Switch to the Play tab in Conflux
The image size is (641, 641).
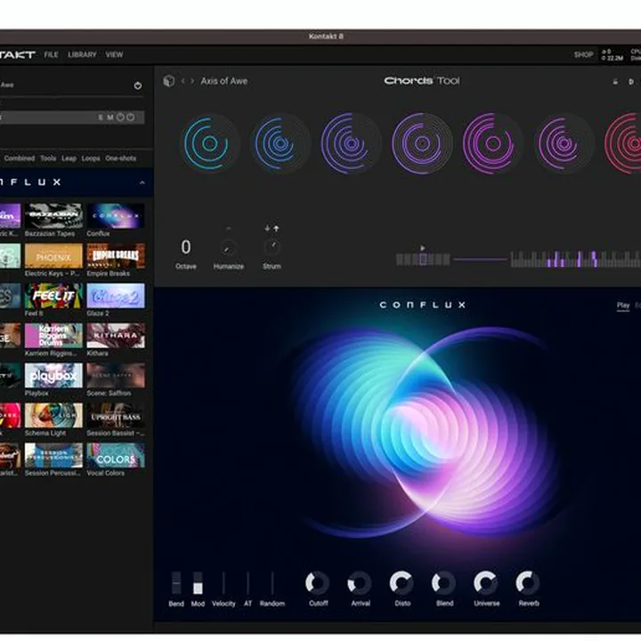pos(623,305)
